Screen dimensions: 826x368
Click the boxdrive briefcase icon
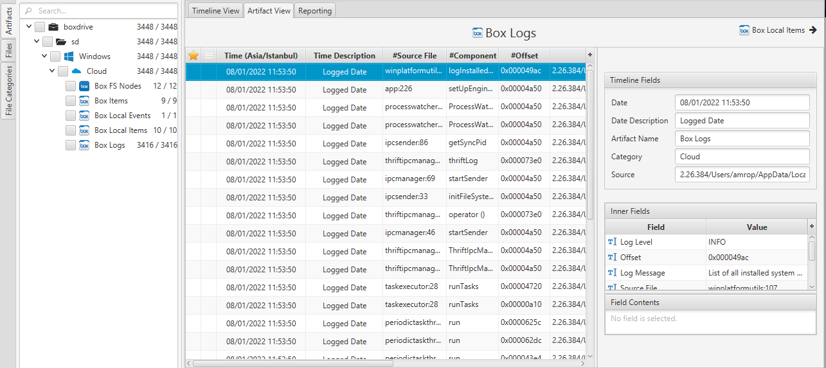(x=53, y=27)
